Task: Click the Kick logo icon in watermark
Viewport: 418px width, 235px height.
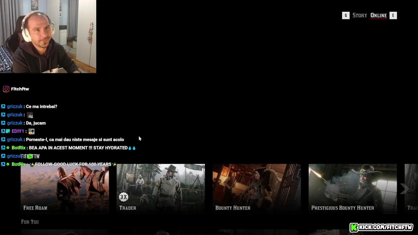Action: pos(354,227)
